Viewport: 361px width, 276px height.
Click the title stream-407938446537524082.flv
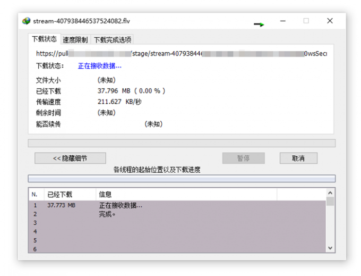82,21
